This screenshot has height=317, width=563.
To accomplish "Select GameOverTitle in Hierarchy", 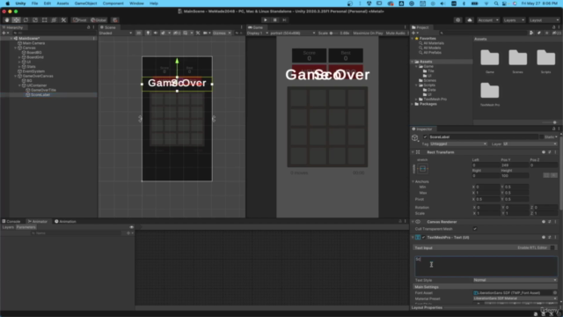I will (x=43, y=90).
